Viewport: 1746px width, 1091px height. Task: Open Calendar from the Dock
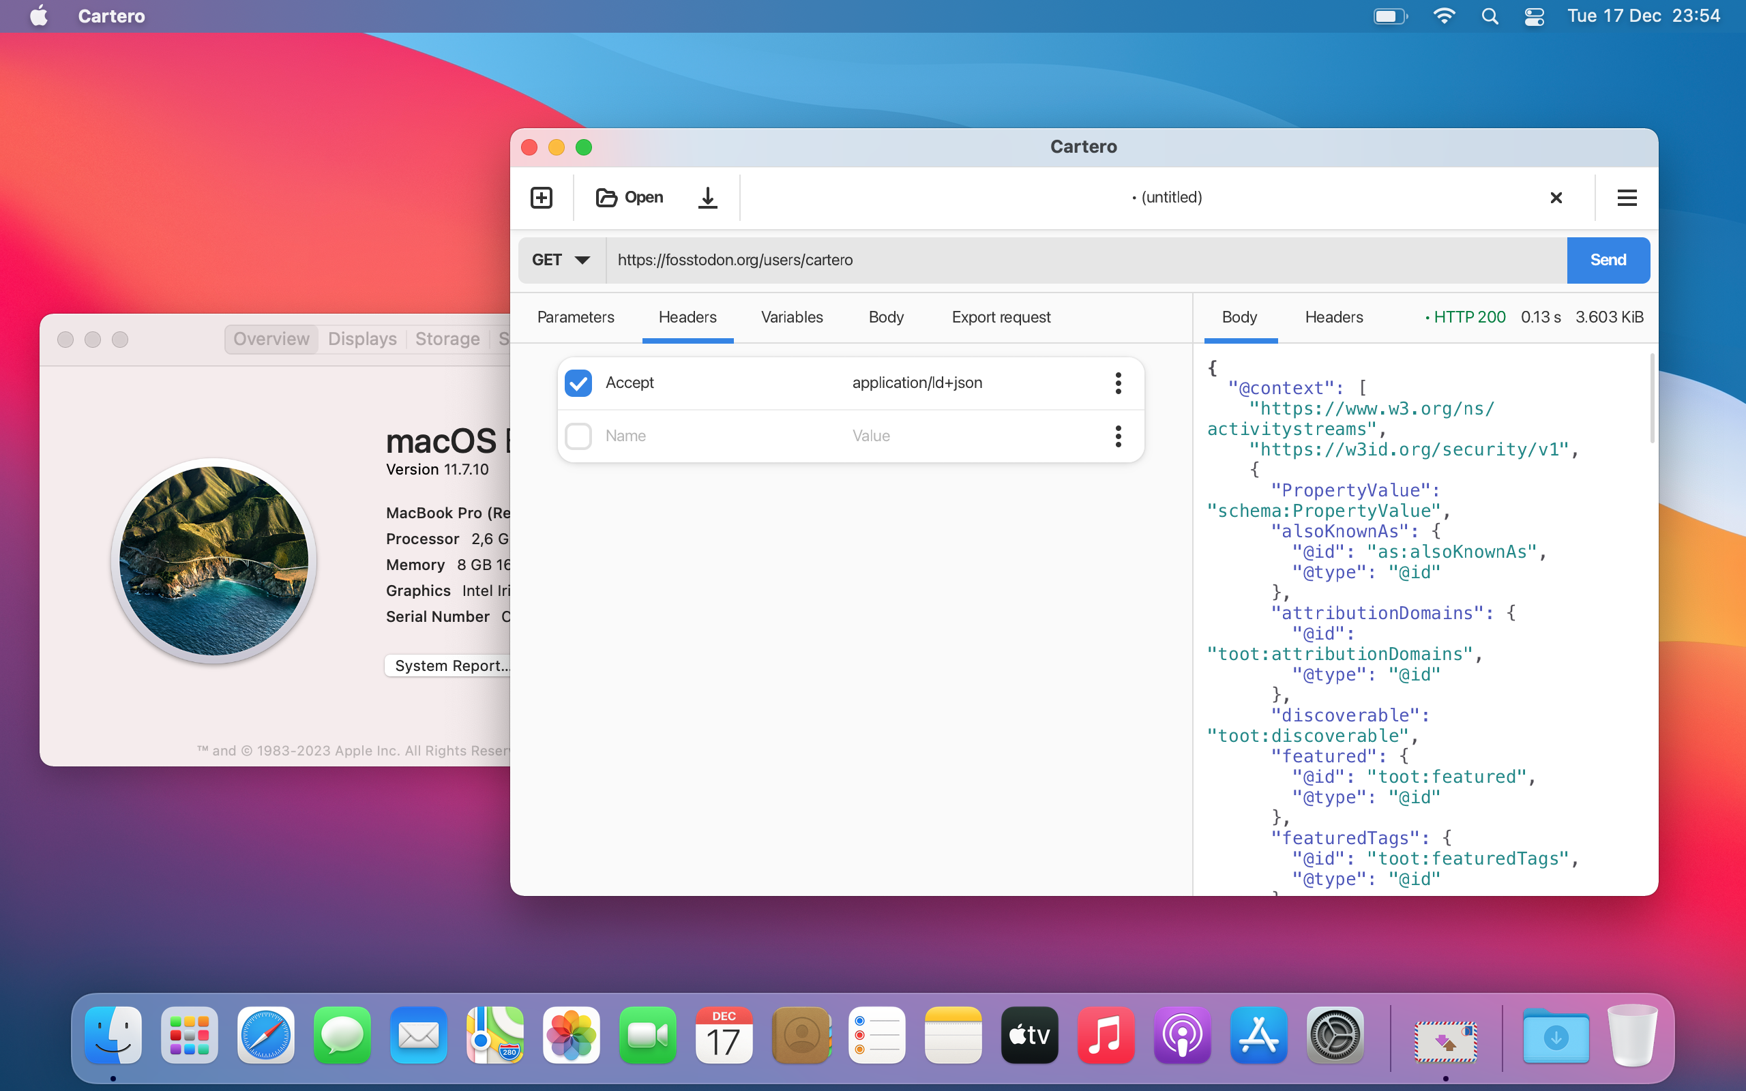click(724, 1034)
